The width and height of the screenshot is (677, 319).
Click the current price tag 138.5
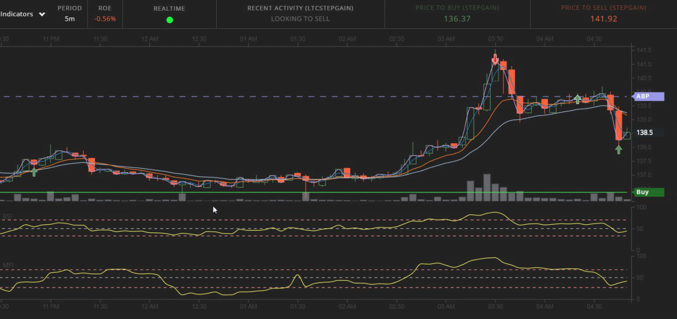point(648,132)
